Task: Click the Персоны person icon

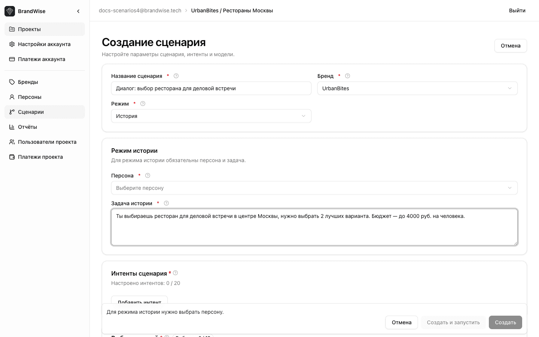Action: click(12, 97)
